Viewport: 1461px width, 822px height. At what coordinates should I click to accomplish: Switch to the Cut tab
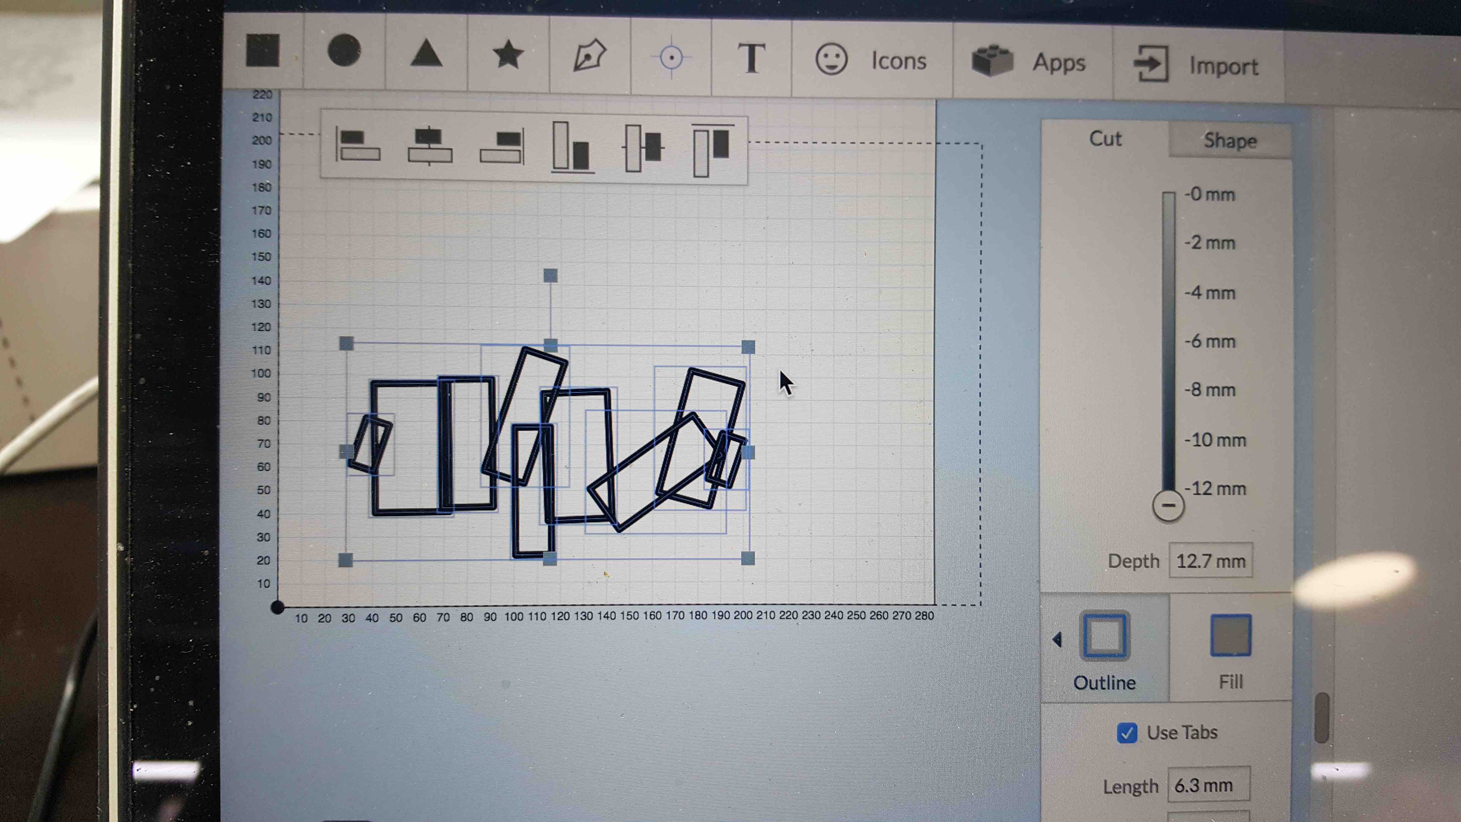tap(1105, 138)
